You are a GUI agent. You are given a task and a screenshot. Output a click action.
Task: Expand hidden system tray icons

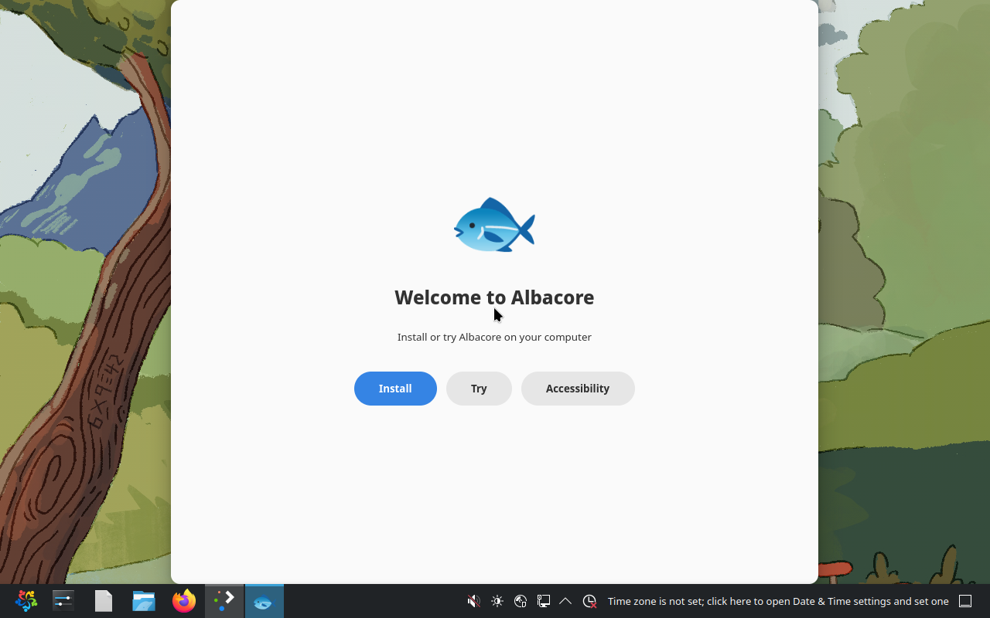click(565, 601)
